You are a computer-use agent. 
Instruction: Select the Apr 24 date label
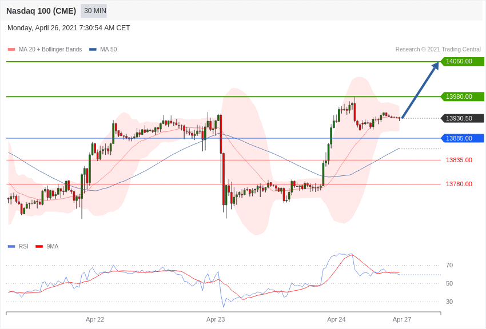pyautogui.click(x=336, y=319)
